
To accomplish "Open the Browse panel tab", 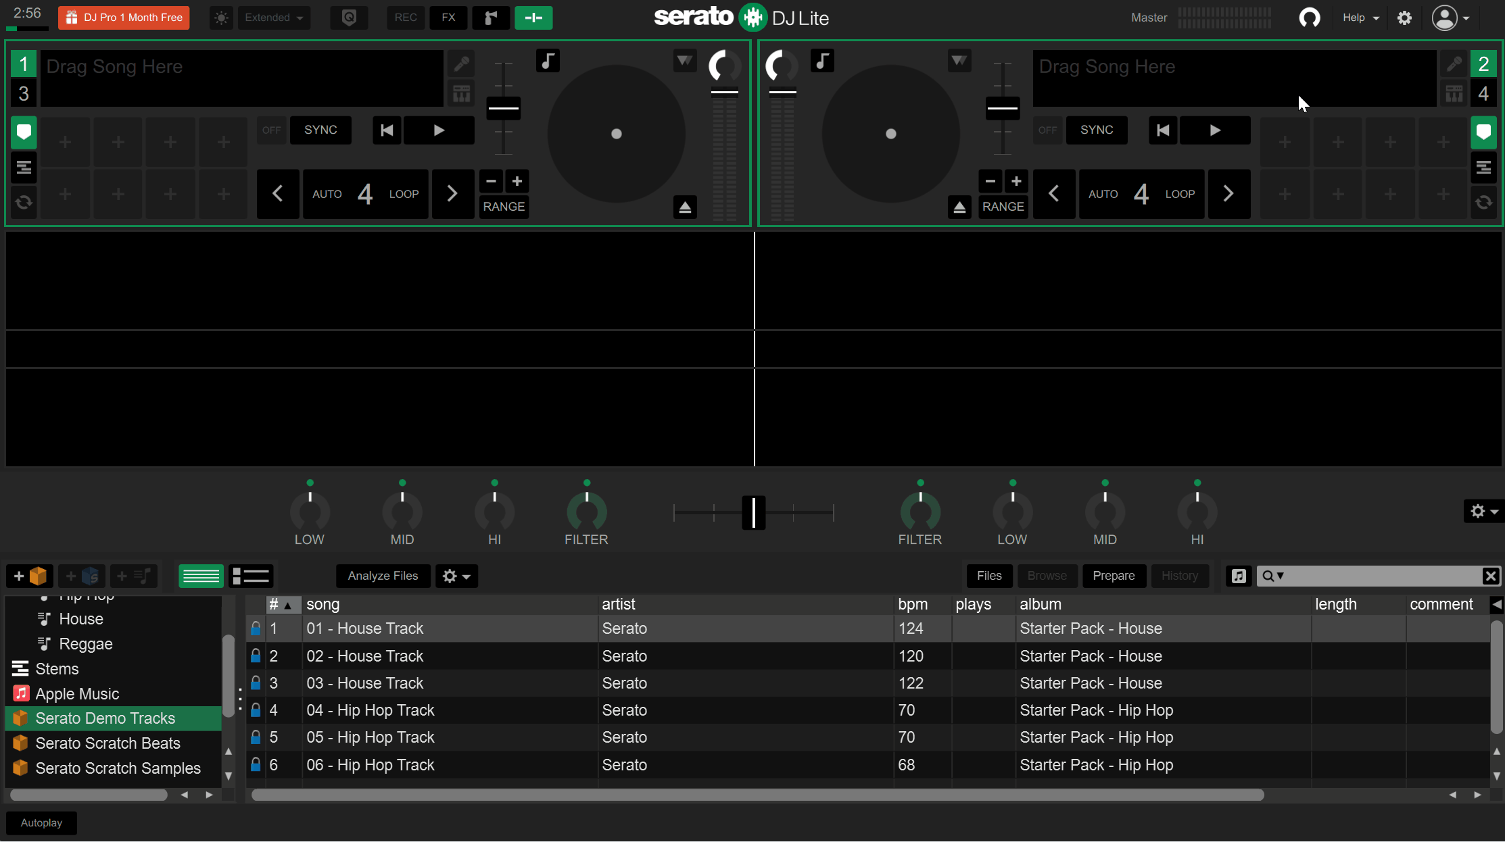I will [1047, 576].
